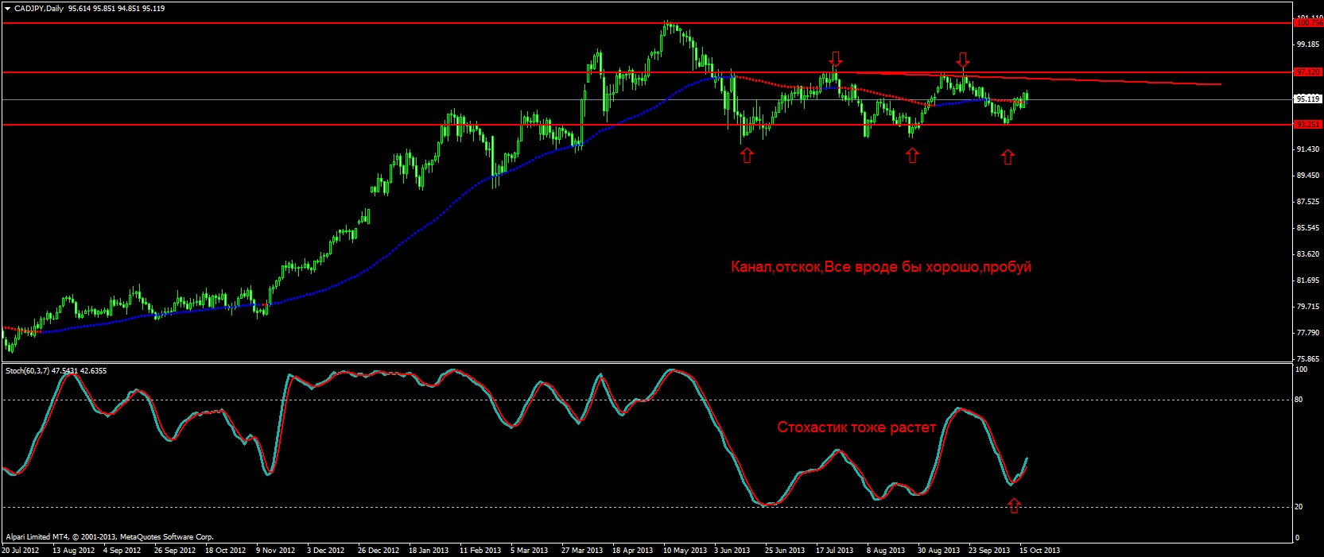Click the 3 Jun 2013 date label
This screenshot has width=1324, height=557.
[x=732, y=551]
